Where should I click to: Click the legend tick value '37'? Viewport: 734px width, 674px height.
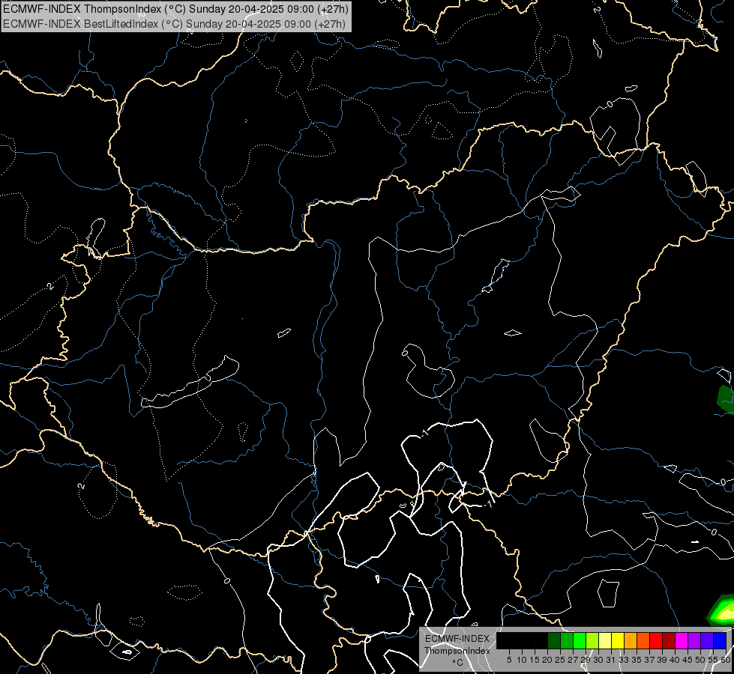649,660
